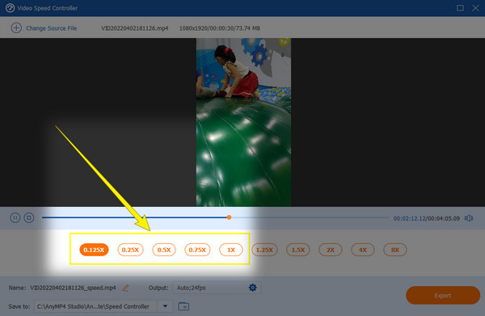Click the Export button
This screenshot has height=316, width=485.
[x=443, y=295]
